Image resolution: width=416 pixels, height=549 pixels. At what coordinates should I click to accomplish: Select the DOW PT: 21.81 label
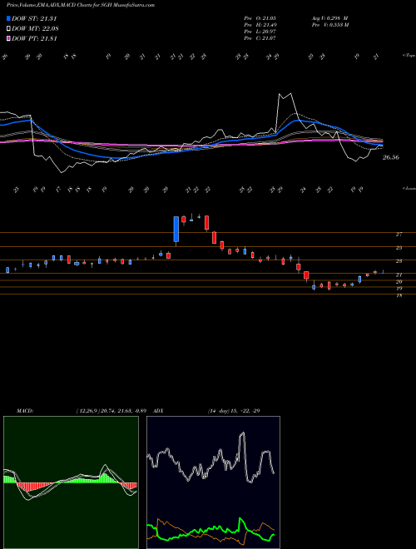(34, 38)
